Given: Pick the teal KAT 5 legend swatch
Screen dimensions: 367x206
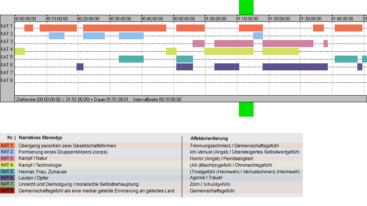Looking at the screenshot, I should click(7, 171).
